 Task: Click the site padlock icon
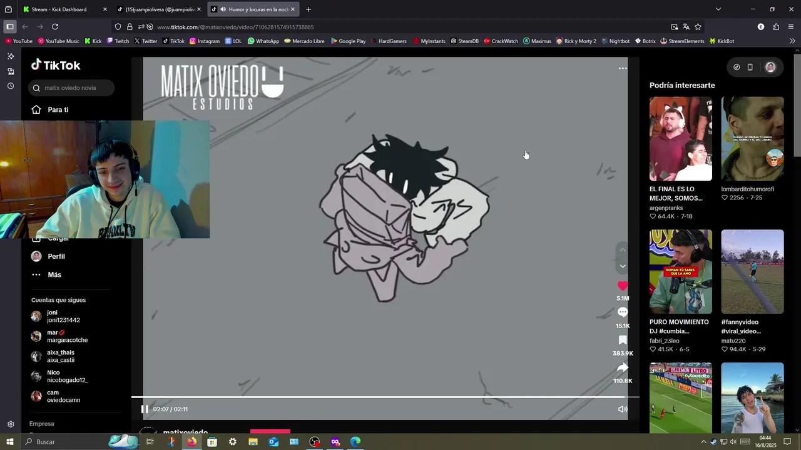[x=130, y=27]
